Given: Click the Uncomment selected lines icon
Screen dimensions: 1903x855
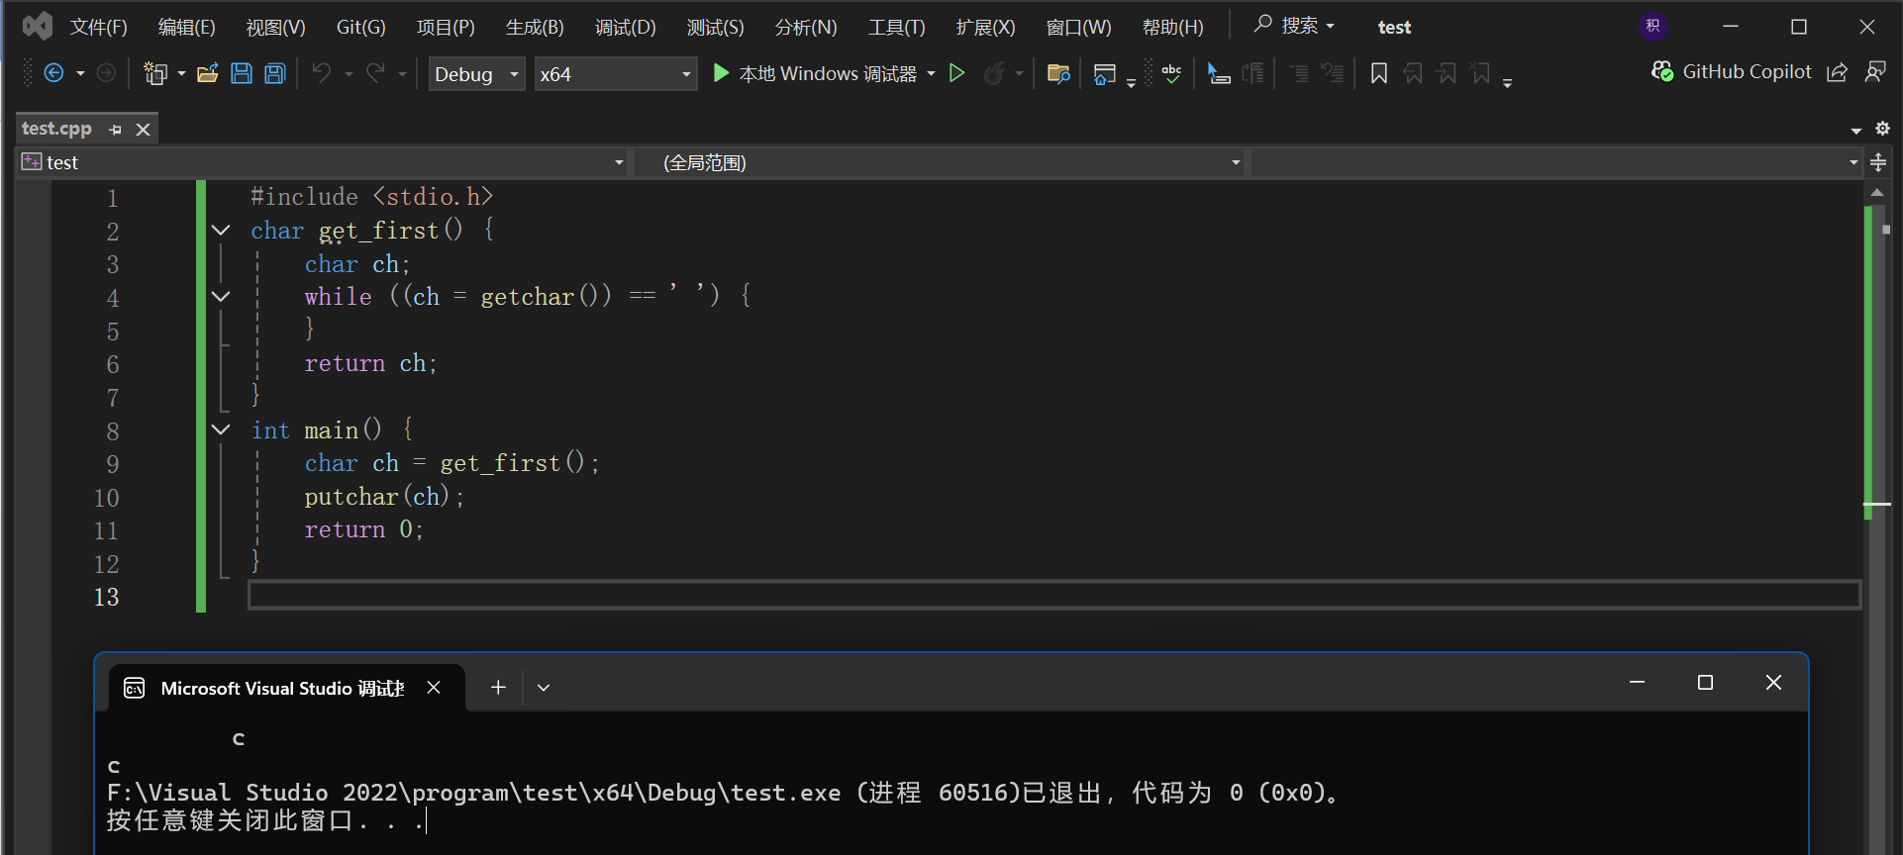Looking at the screenshot, I should point(1333,73).
